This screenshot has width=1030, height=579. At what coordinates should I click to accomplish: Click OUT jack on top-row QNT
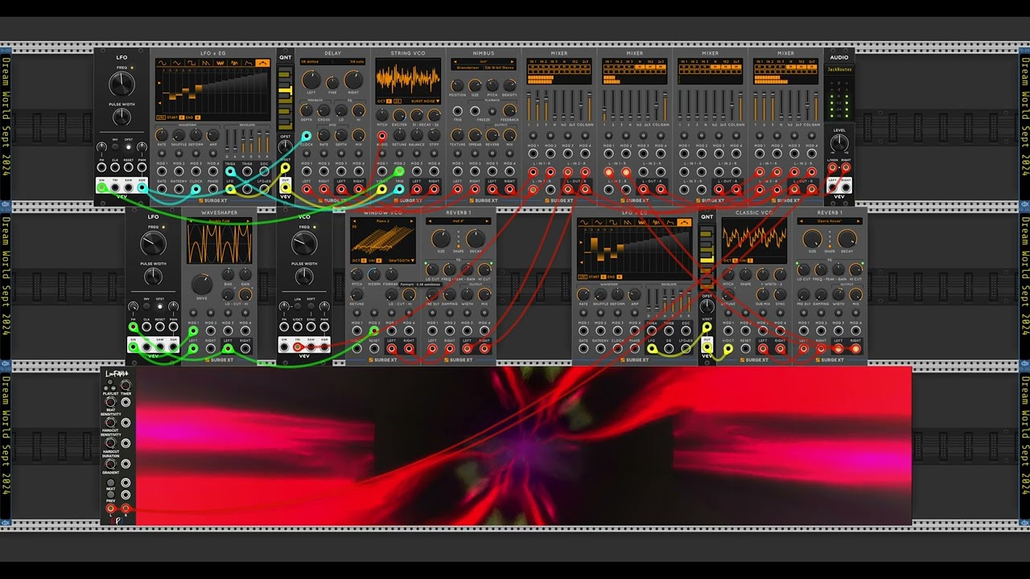(285, 188)
